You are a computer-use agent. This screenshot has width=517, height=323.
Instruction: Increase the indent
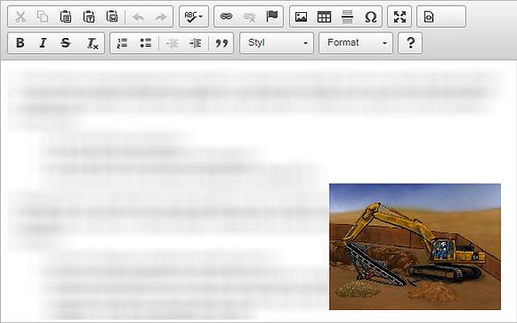[x=195, y=43]
